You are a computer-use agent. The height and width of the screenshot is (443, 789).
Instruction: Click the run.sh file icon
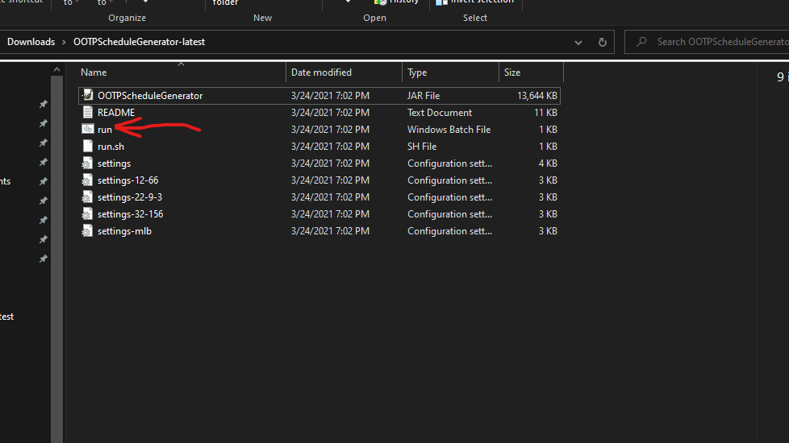tap(88, 147)
